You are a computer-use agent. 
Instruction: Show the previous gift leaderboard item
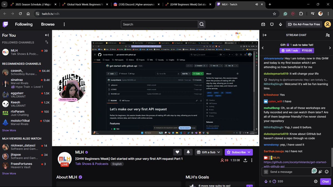pos(263,48)
